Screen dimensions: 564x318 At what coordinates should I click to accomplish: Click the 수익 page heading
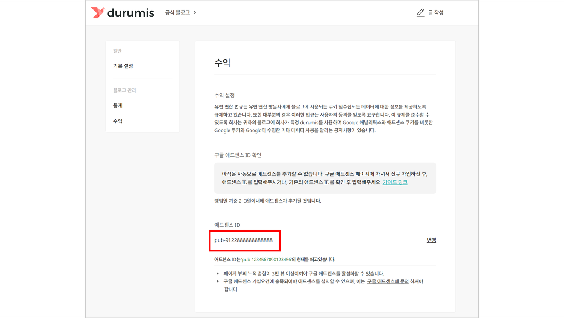click(x=223, y=63)
